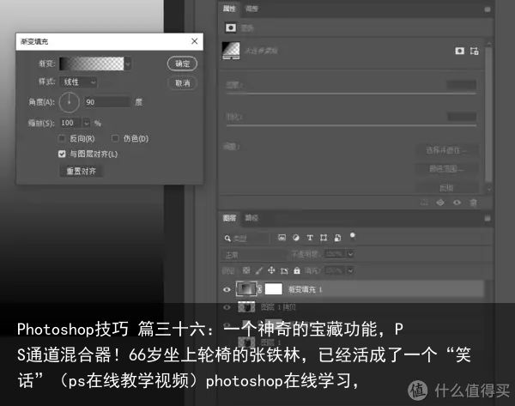
Task: Lock image pixels brush icon
Action: coord(259,270)
